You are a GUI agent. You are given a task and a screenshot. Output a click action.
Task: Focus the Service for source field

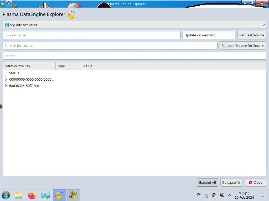click(x=110, y=46)
